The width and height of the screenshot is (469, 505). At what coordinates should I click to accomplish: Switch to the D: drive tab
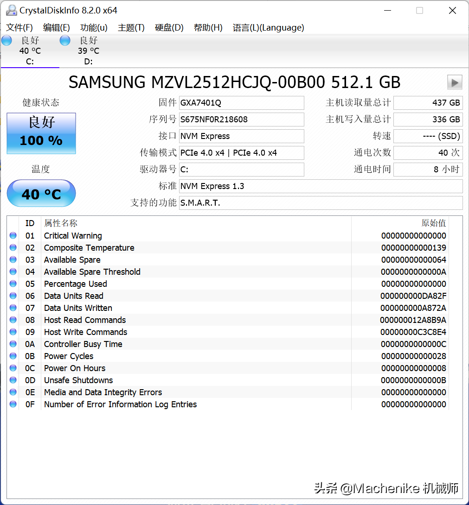pos(89,50)
